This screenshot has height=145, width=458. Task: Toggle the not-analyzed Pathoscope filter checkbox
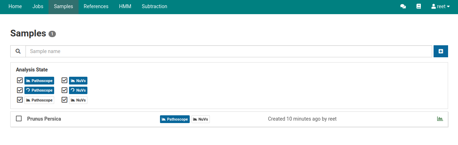coord(20,100)
